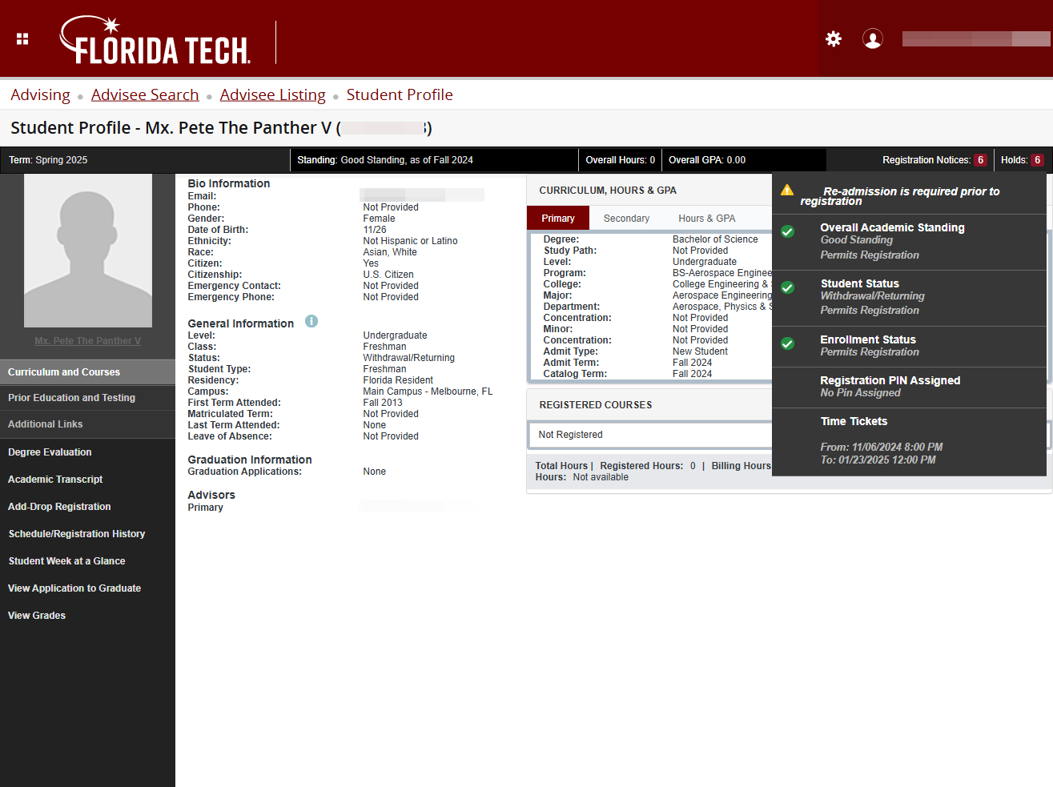
Task: Go to Advisee Listing breadcrumb
Action: coord(273,94)
